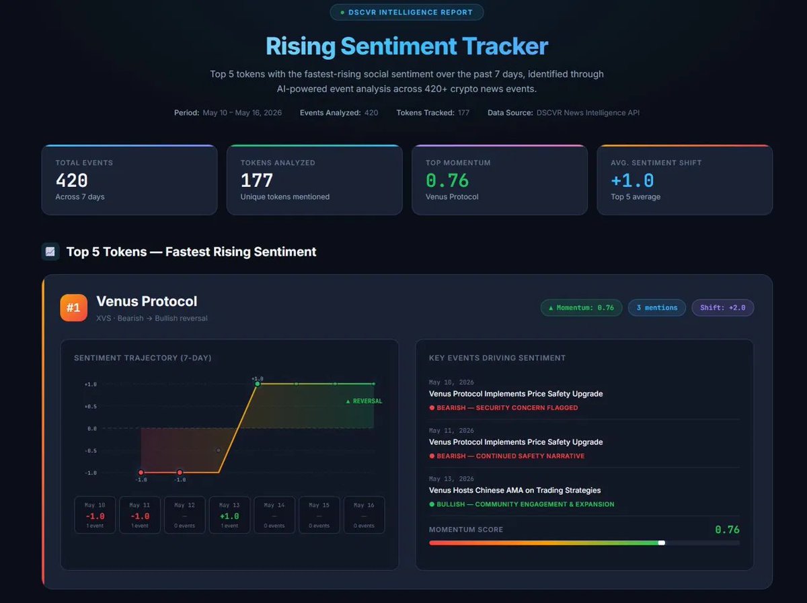The height and width of the screenshot is (603, 807).
Task: Select the May 15 day tile
Action: [319, 515]
